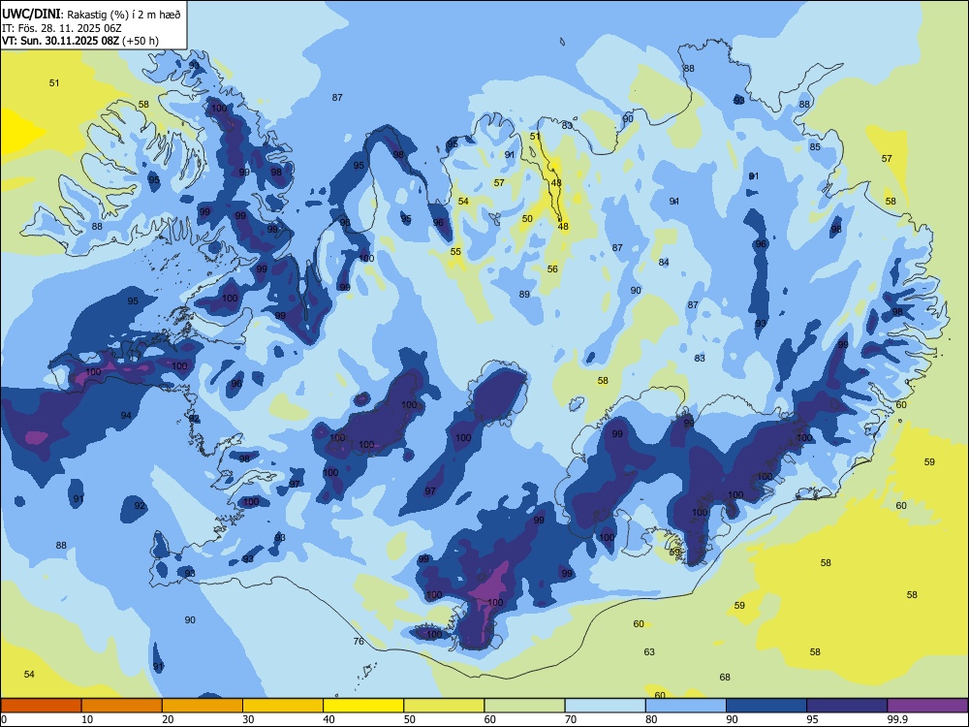Screen dimensions: 969x727
Task: Pick the red-orange 0–10 legend block
Action: [41, 706]
